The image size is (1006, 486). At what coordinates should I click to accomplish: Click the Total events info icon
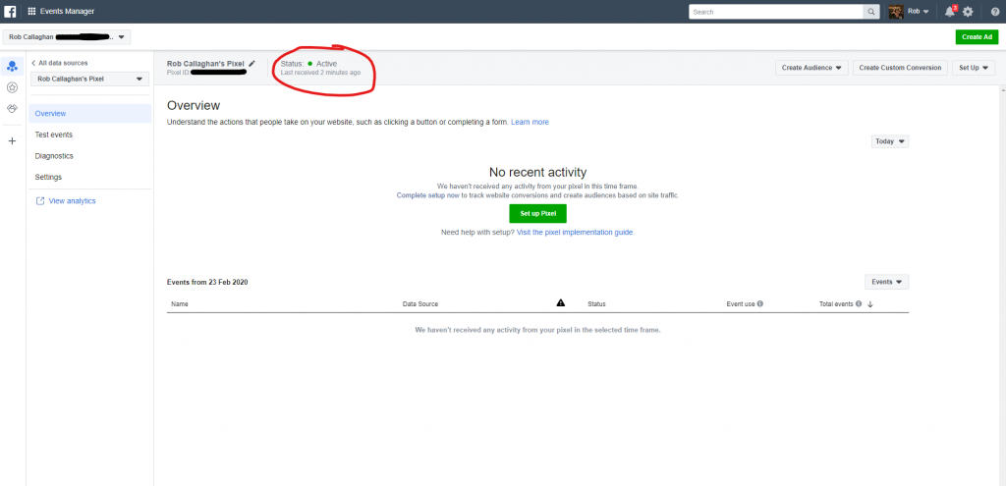point(859,304)
